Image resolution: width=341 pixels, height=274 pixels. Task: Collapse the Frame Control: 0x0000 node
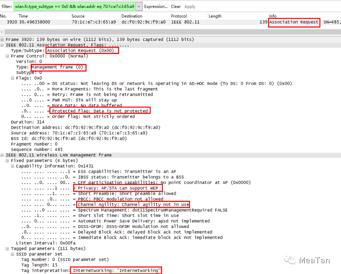tap(8, 56)
